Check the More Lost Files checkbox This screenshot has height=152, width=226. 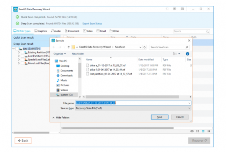click(x=22, y=63)
